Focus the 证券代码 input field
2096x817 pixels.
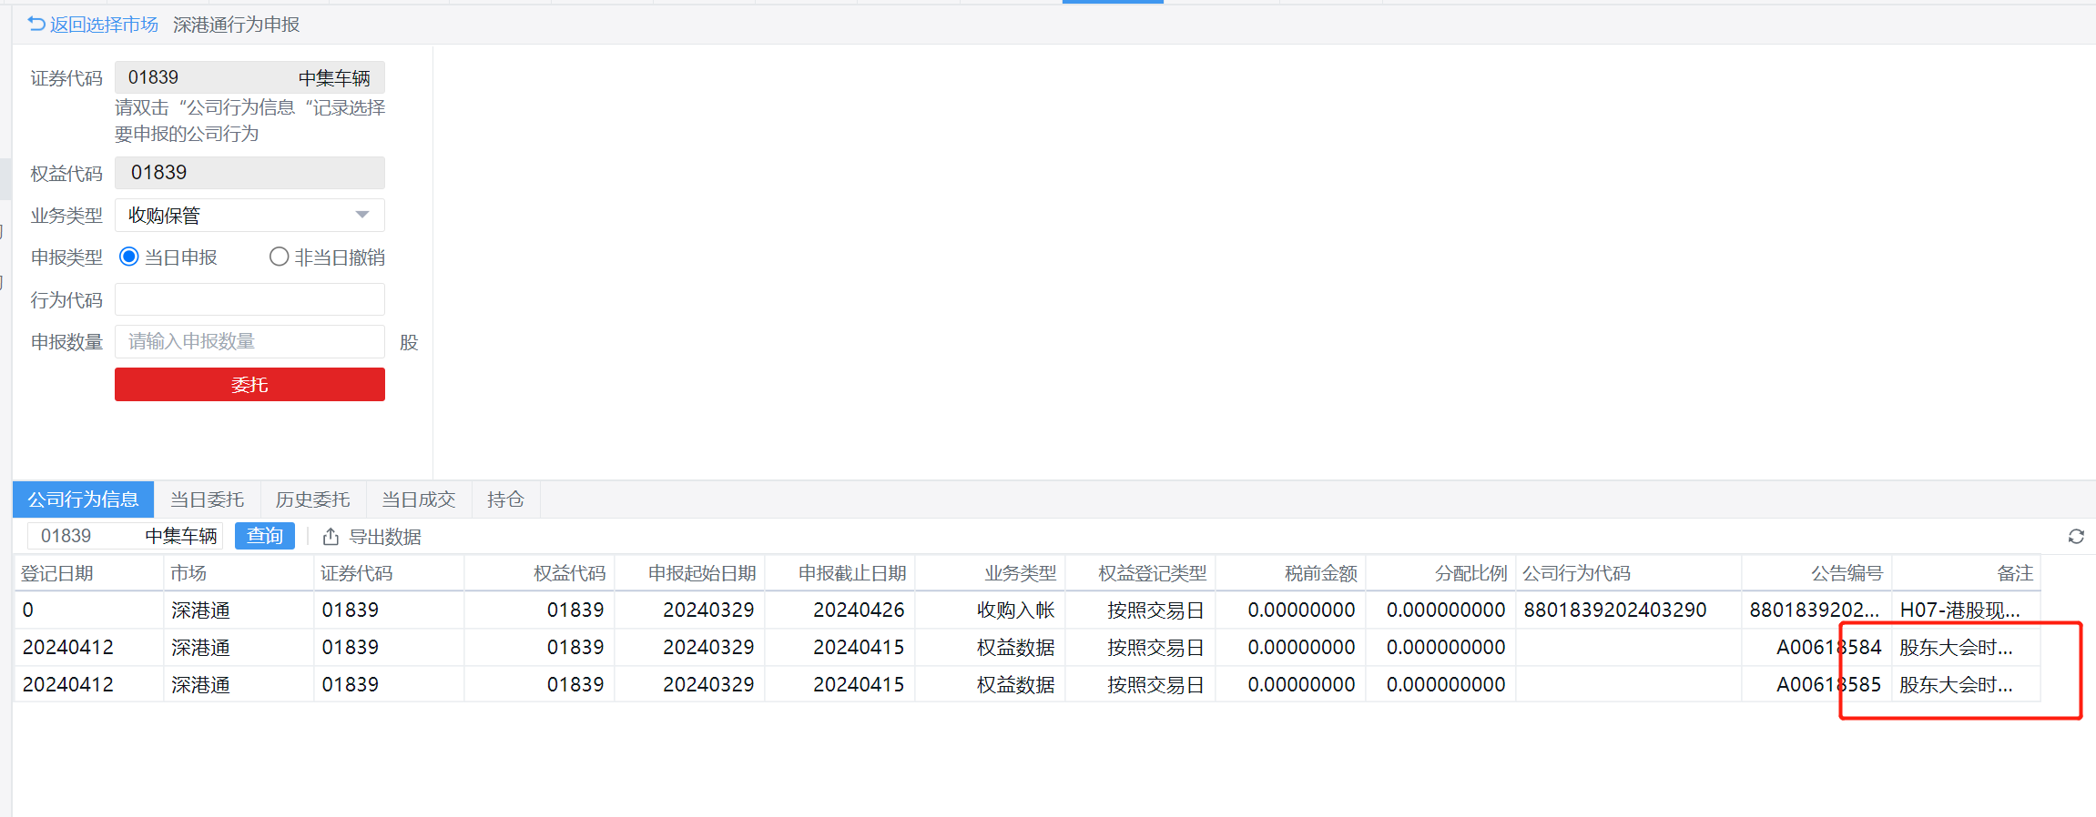click(x=249, y=77)
